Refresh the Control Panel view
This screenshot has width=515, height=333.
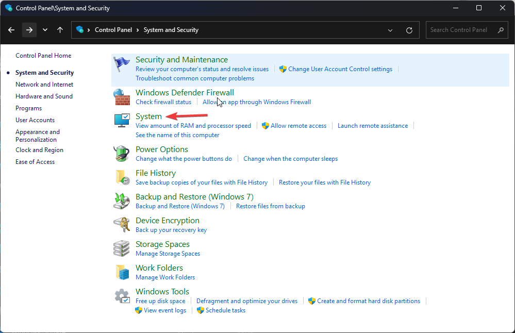pos(409,30)
